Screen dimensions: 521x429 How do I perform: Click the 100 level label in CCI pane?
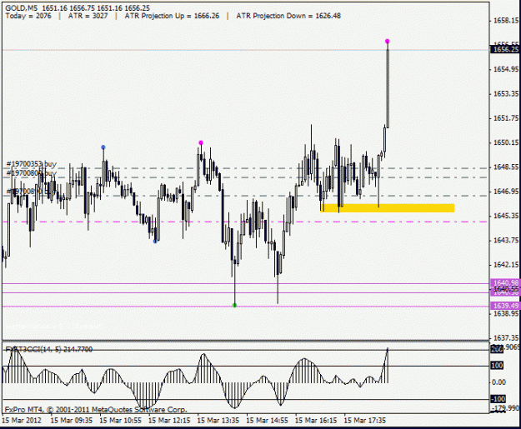coord(497,366)
